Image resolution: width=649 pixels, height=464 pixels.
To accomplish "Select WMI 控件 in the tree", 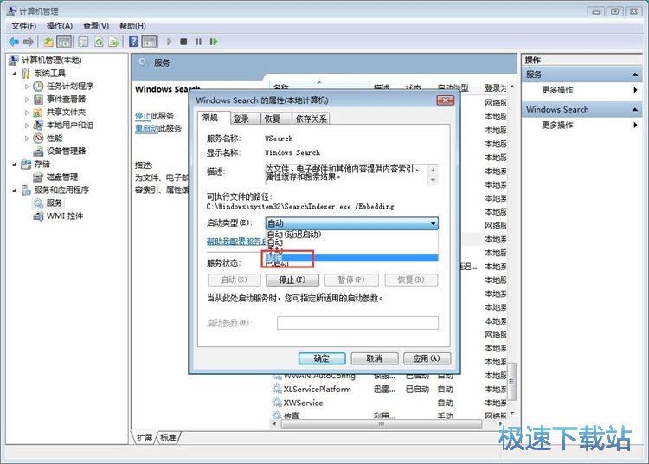I will point(65,216).
